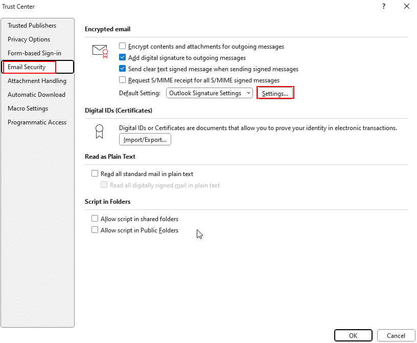Go to Attachment Handling settings
417x343 pixels.
point(37,80)
